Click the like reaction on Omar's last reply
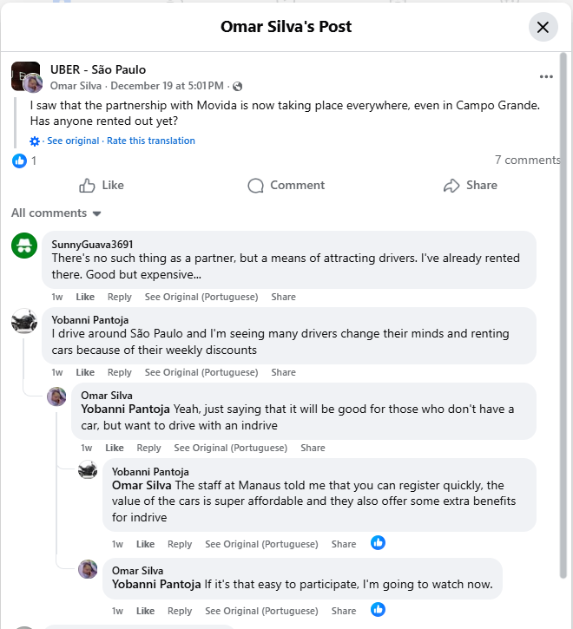The height and width of the screenshot is (629, 573). tap(378, 610)
